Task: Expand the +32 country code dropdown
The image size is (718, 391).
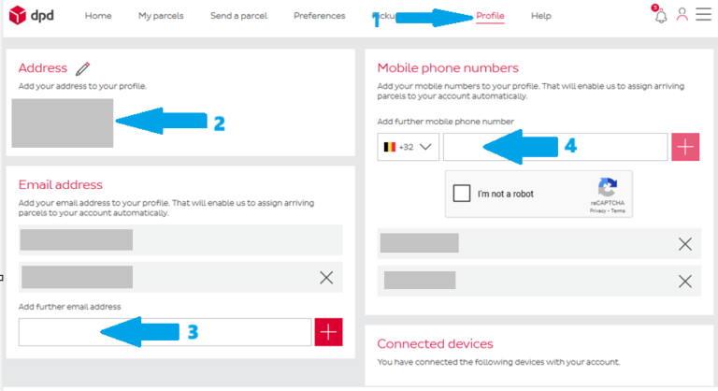Action: tap(409, 147)
